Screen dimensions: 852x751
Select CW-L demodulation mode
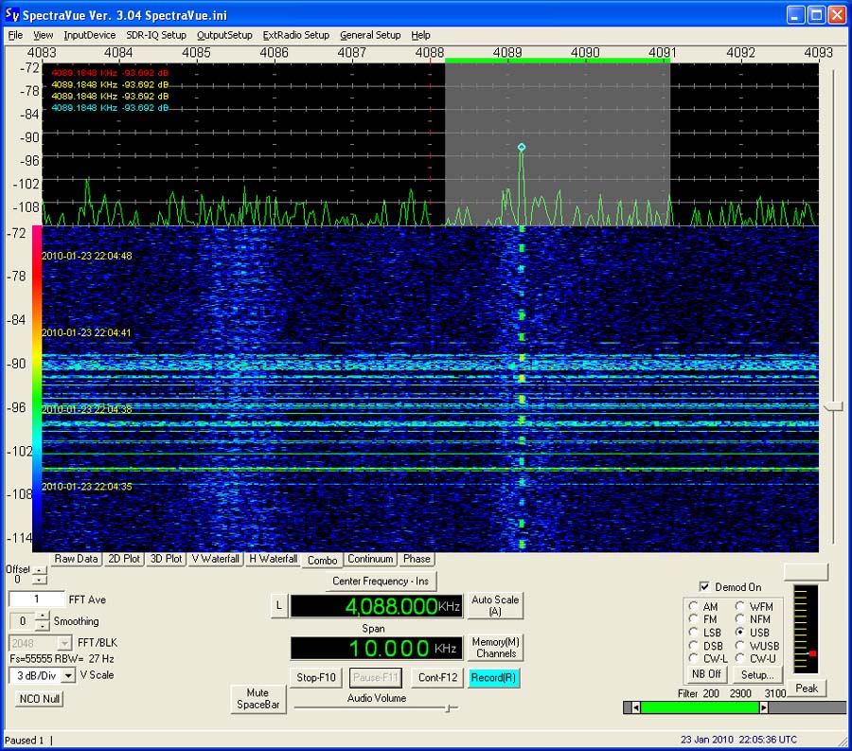click(x=693, y=658)
